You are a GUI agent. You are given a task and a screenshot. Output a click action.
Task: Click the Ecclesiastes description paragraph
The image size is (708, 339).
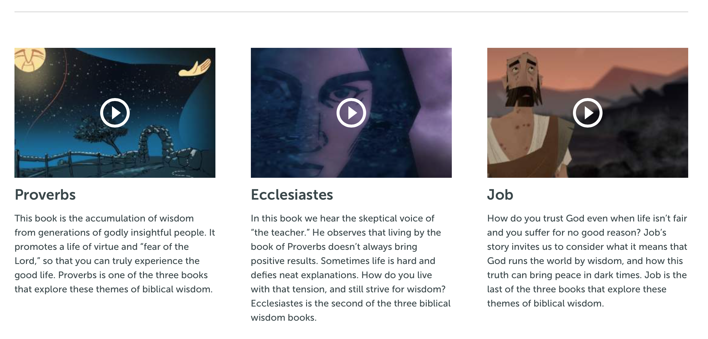pyautogui.click(x=351, y=268)
